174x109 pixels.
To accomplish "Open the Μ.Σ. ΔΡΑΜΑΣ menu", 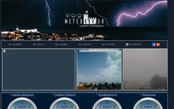I will tap(61, 44).
